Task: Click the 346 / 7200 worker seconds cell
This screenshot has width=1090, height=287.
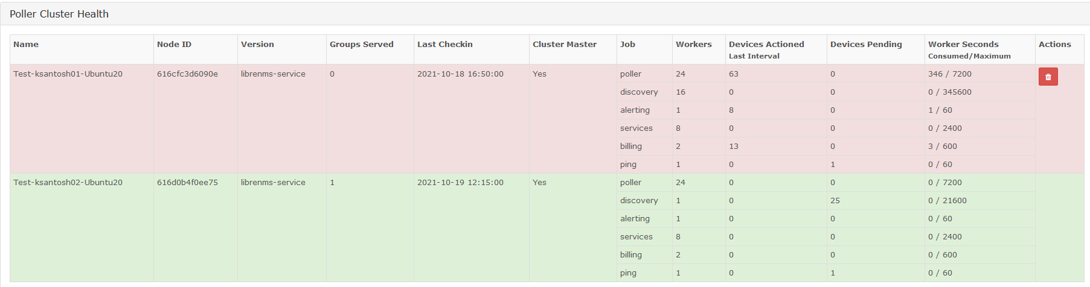Action: coord(950,74)
